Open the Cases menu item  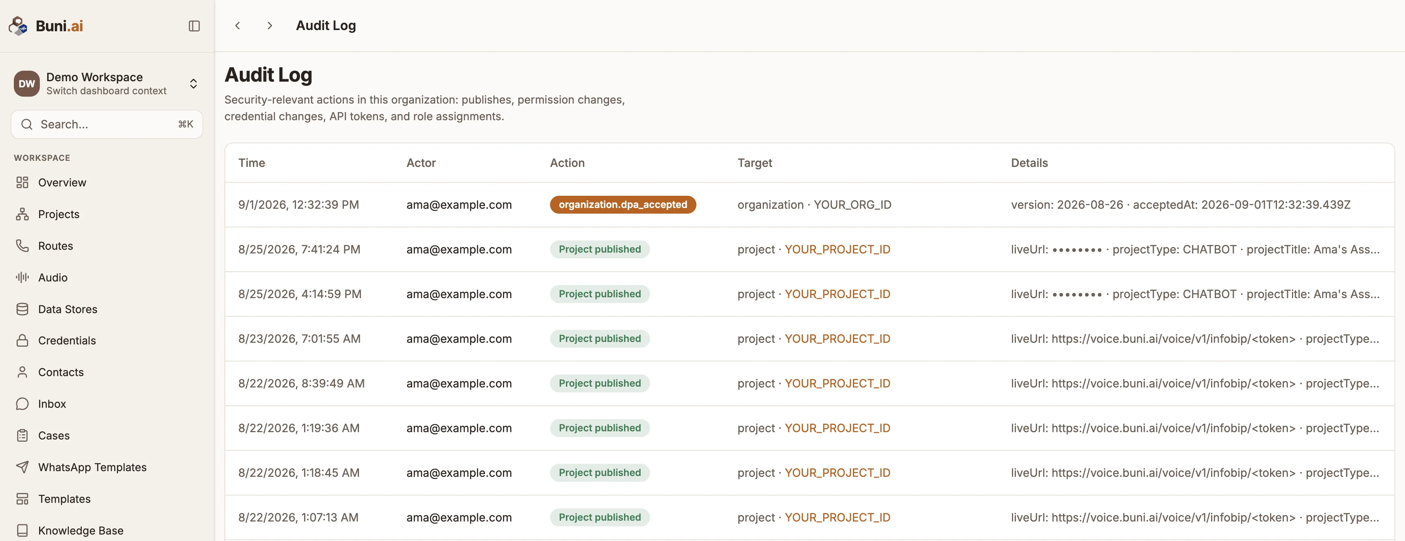[x=107, y=435]
